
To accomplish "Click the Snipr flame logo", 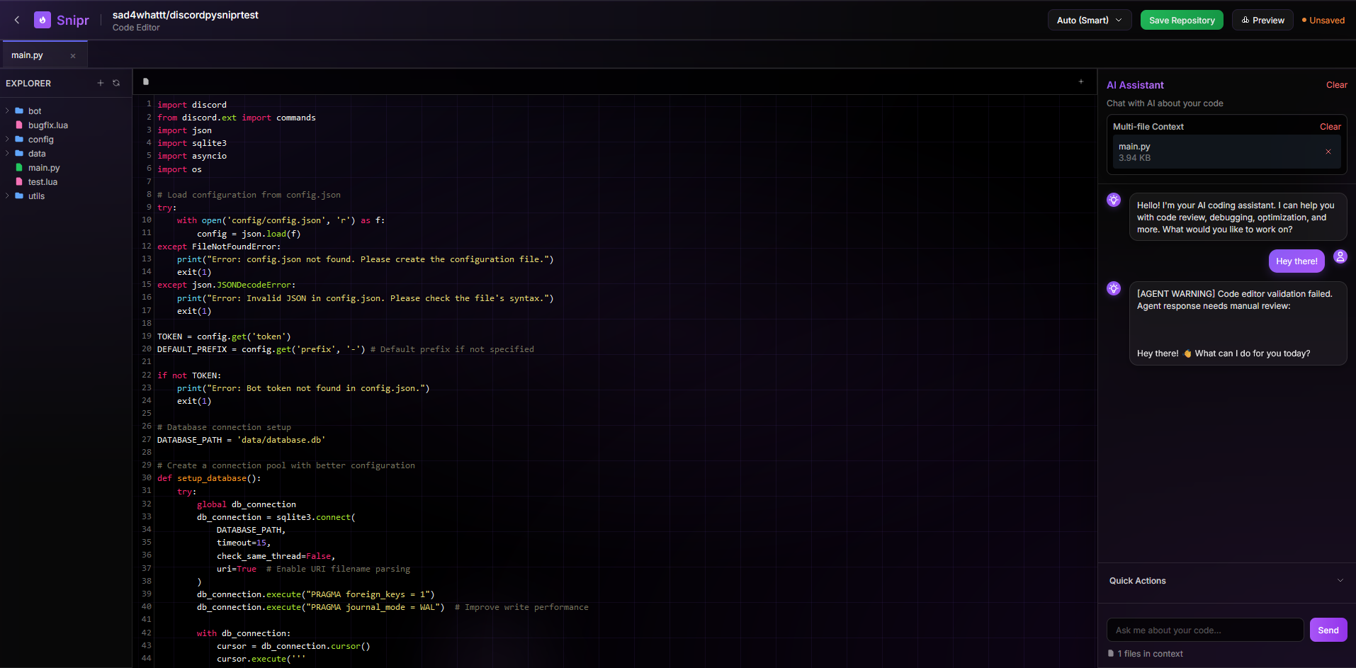I will tap(43, 20).
